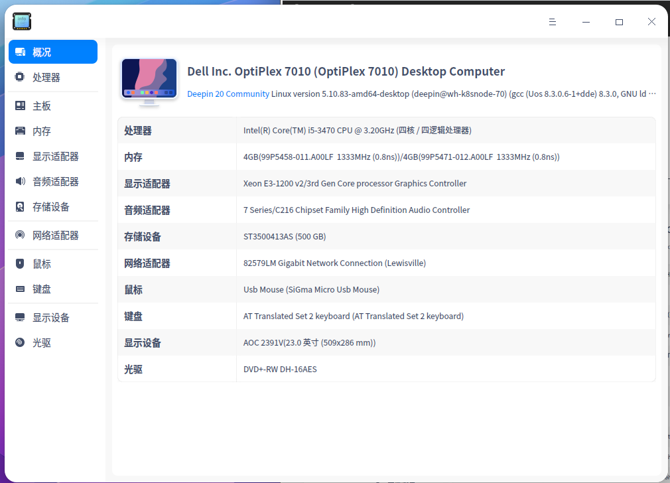Click the 光驱 optical disc icon
Viewport: 670px width, 483px height.
[20, 342]
